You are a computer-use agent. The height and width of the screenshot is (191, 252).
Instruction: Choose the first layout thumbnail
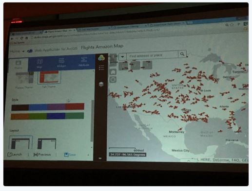[x=20, y=143]
